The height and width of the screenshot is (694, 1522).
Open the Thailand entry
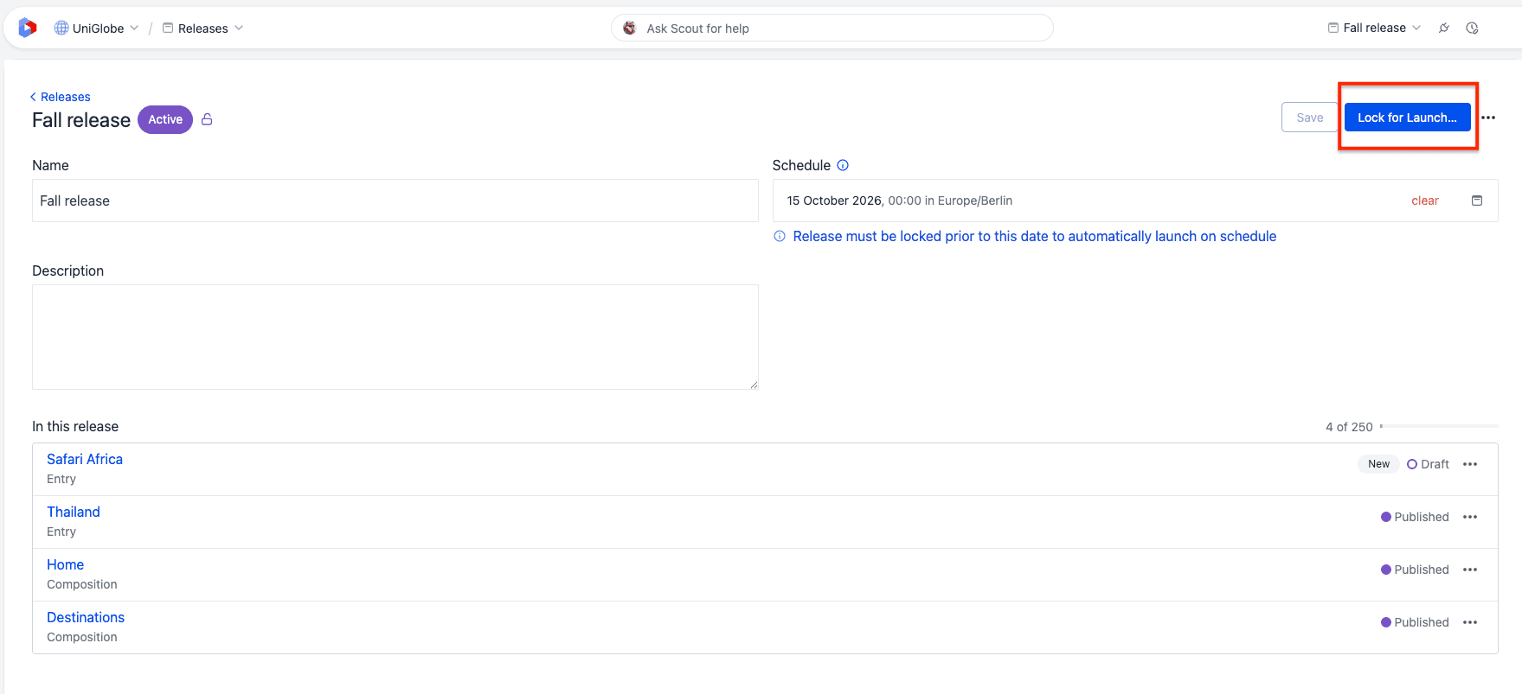click(x=74, y=512)
